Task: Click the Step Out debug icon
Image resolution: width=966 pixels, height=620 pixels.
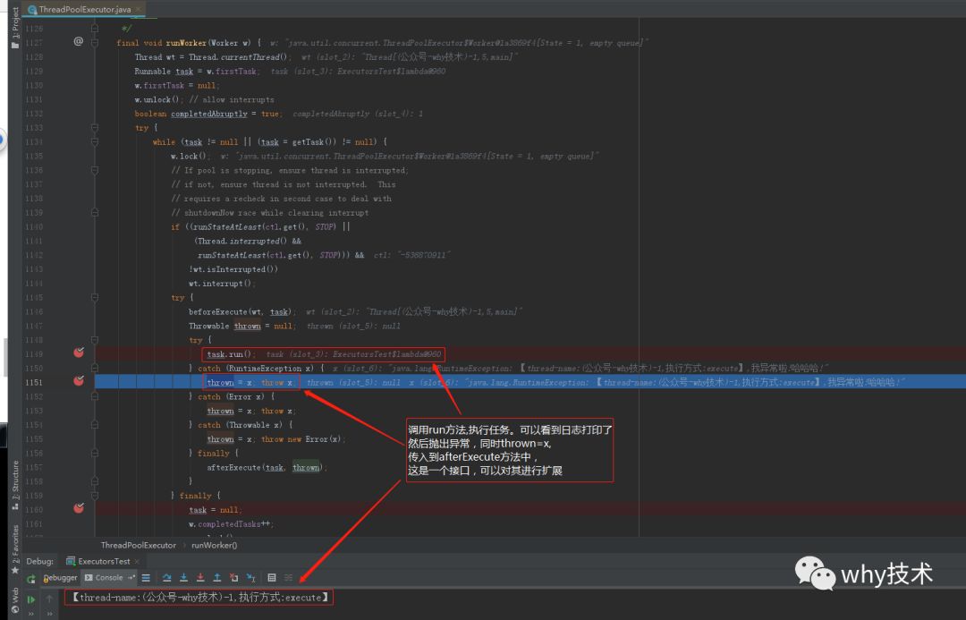Action: [216, 577]
